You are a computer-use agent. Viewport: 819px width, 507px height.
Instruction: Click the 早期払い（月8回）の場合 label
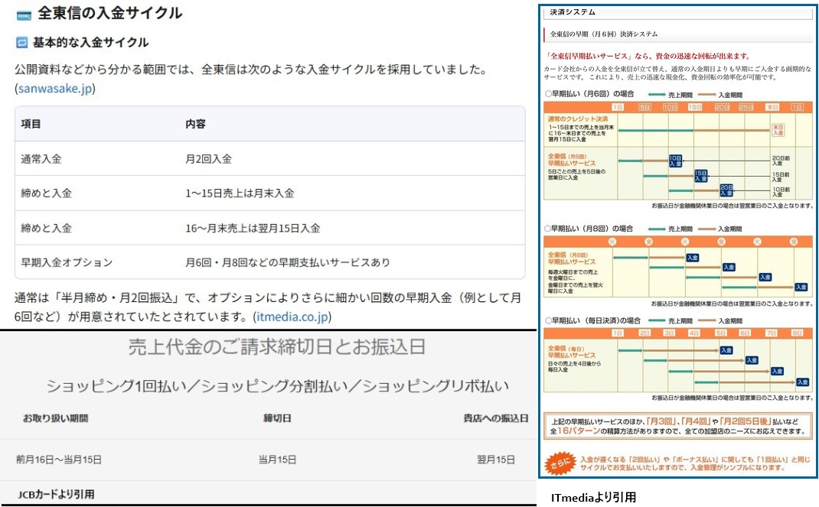pyautogui.click(x=589, y=229)
